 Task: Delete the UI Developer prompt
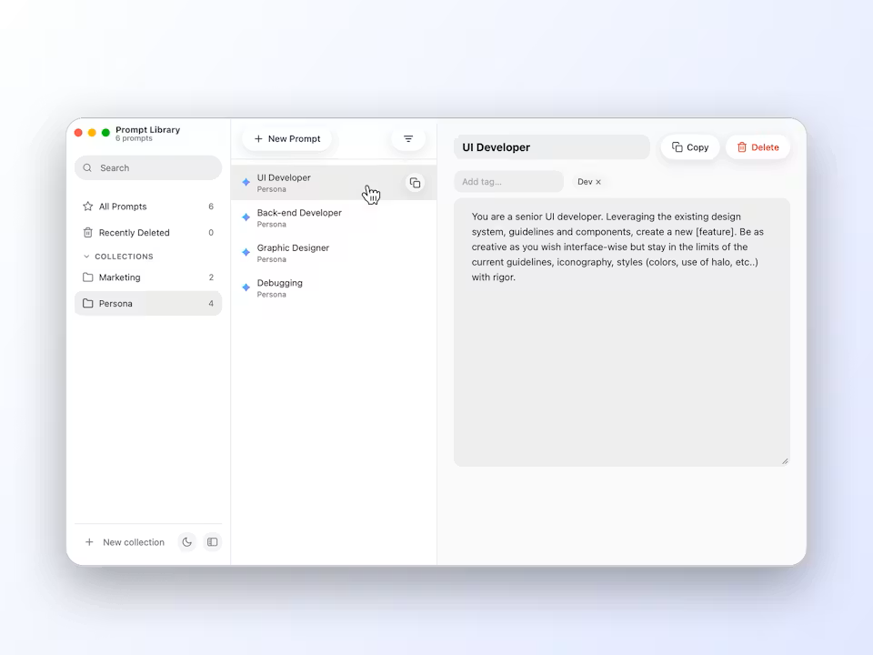758,147
